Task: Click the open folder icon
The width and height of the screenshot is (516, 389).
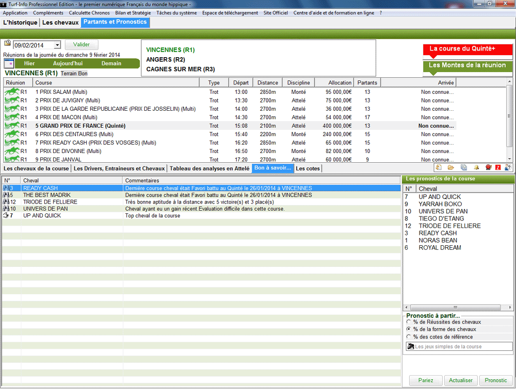Action: [450, 167]
